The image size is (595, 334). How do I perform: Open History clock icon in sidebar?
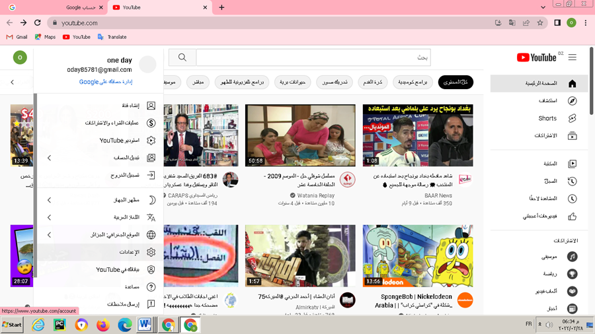tap(573, 181)
